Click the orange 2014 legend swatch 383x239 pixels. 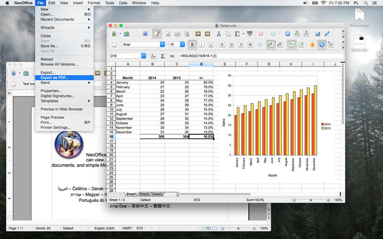[322, 124]
